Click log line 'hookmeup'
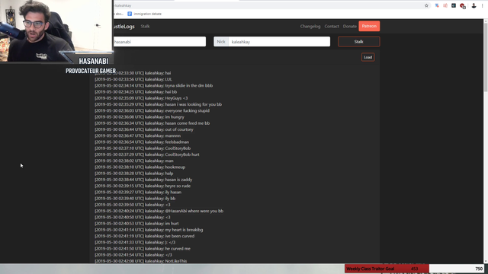The width and height of the screenshot is (488, 274). click(x=140, y=167)
